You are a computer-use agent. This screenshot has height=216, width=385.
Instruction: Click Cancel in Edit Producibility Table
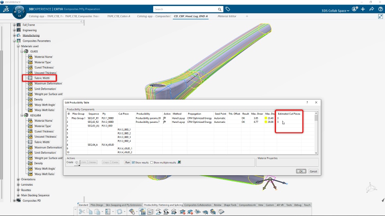(313, 171)
